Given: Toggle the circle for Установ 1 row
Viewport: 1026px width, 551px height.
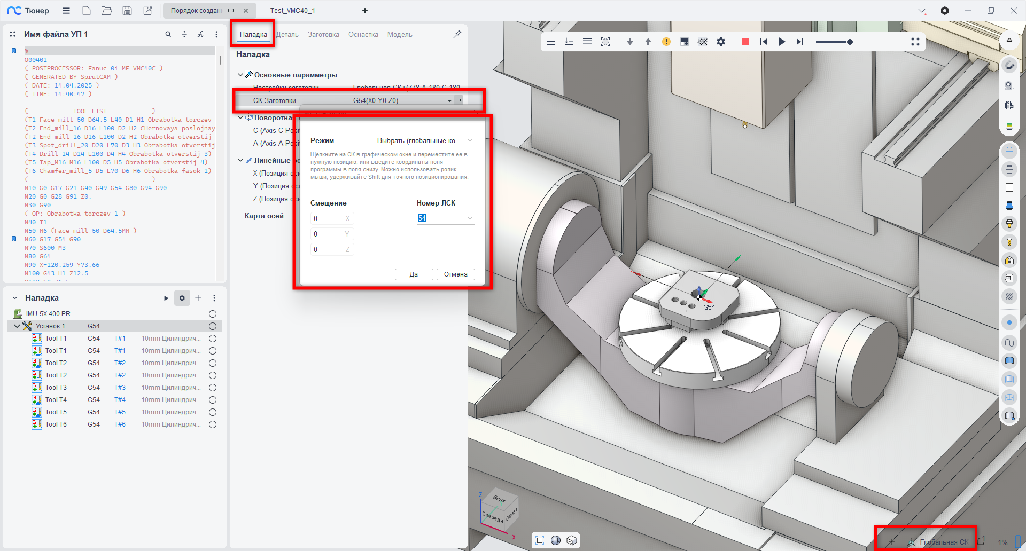Looking at the screenshot, I should (x=213, y=326).
